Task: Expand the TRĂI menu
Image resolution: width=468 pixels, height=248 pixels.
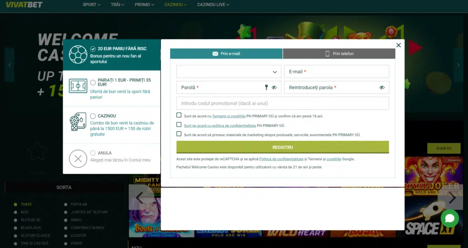Action: (117, 5)
